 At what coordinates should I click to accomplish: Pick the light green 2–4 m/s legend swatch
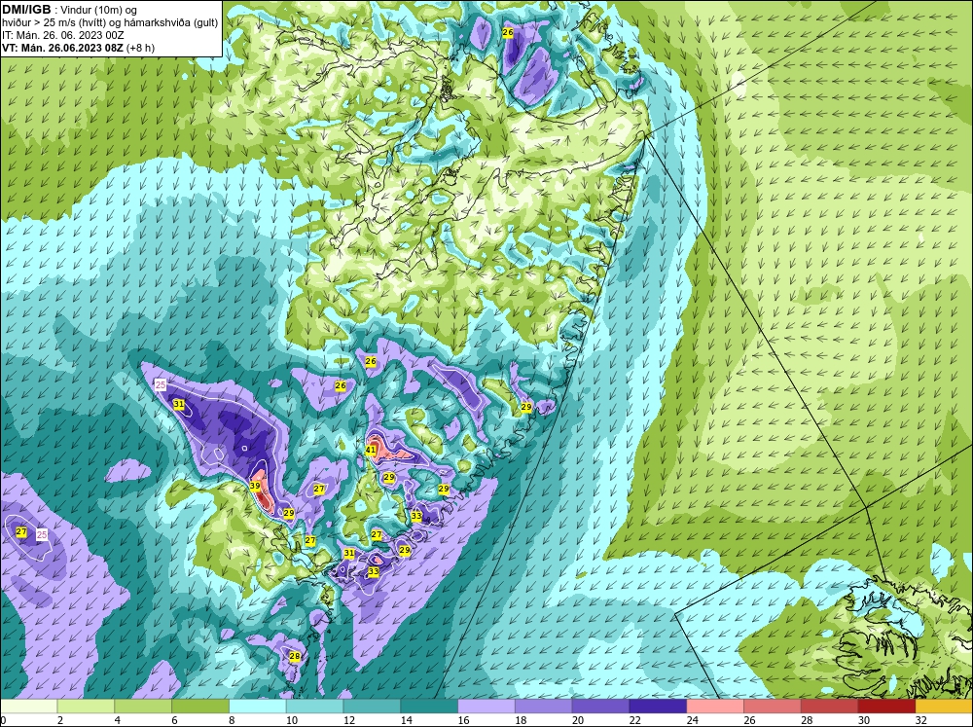[86, 707]
